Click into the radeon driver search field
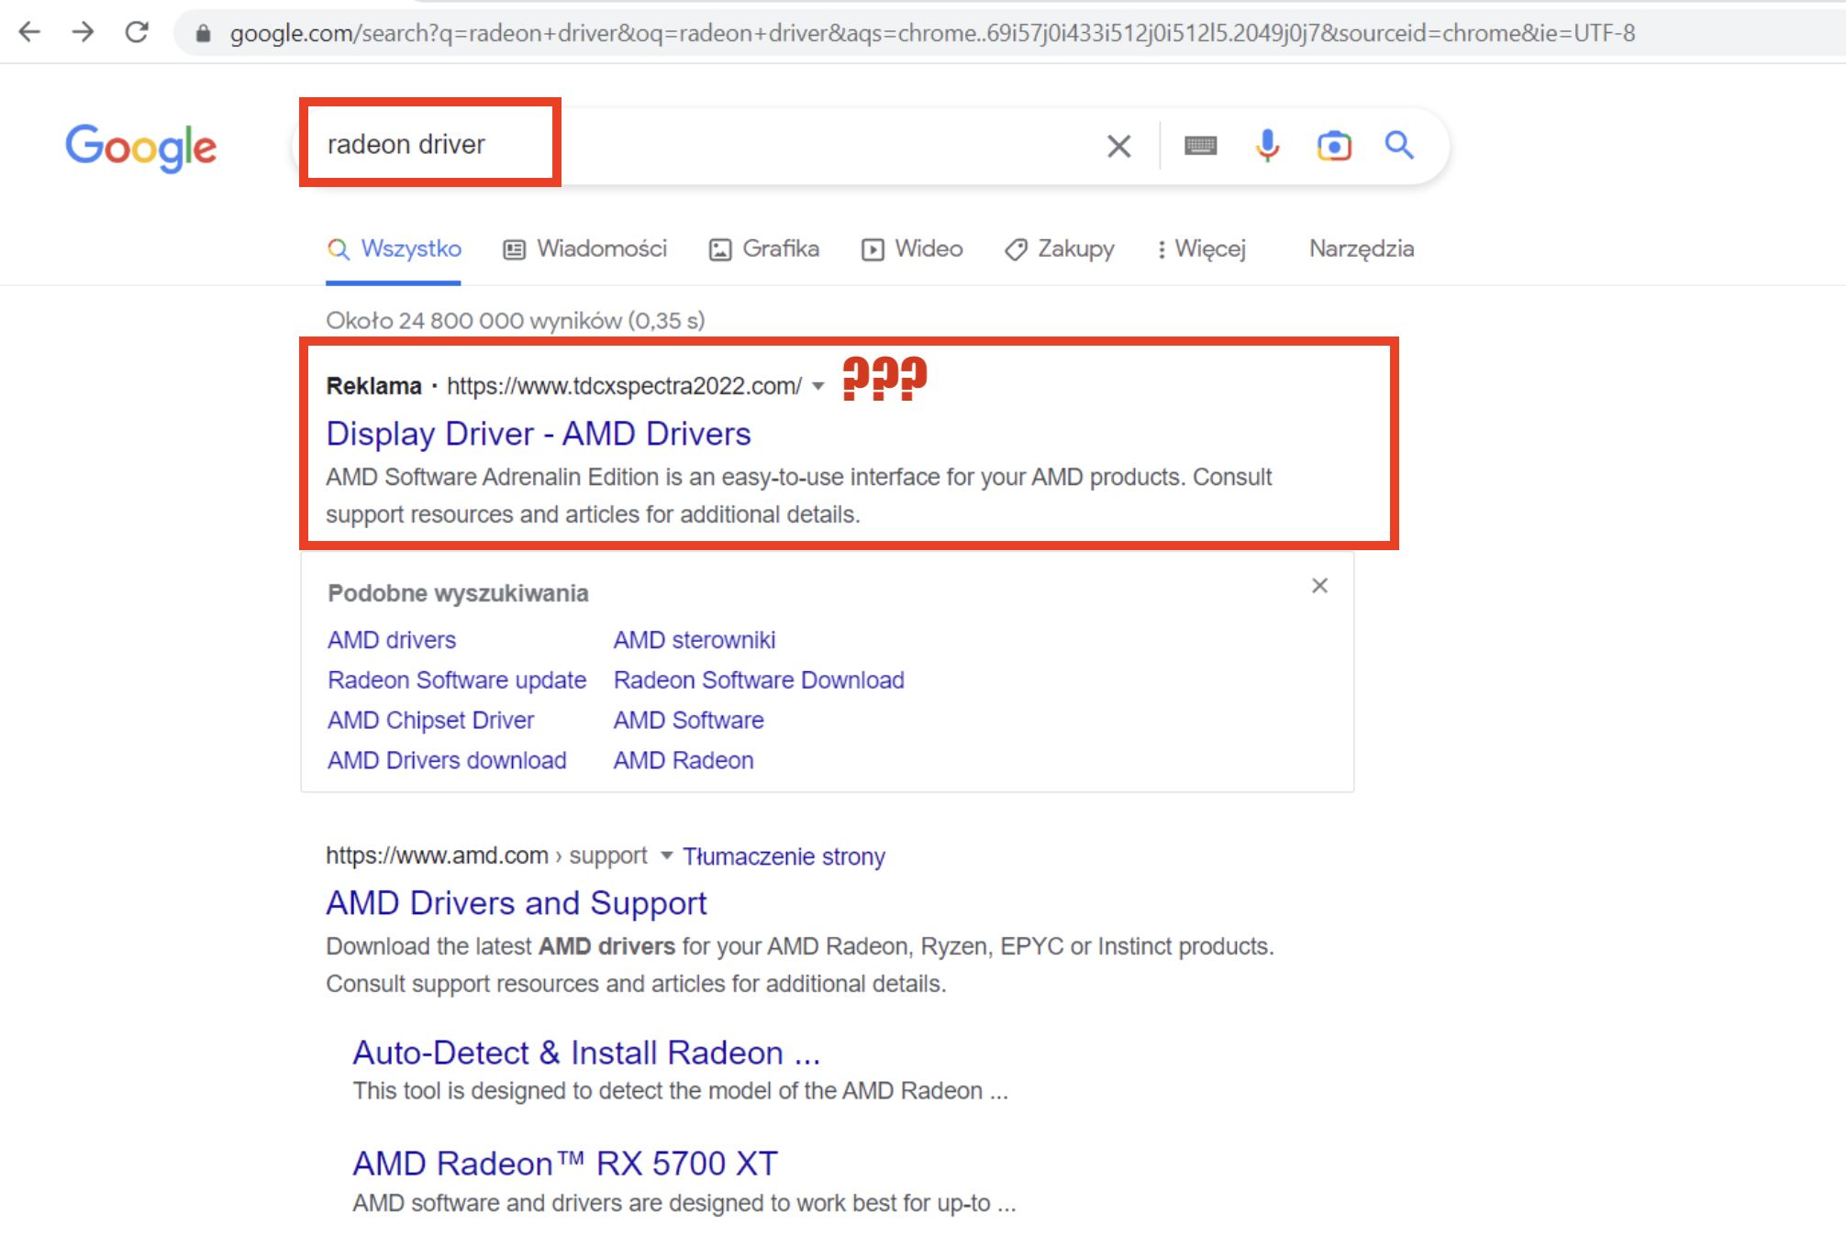Image resolution: width=1846 pixels, height=1247 pixels. pyautogui.click(x=697, y=145)
